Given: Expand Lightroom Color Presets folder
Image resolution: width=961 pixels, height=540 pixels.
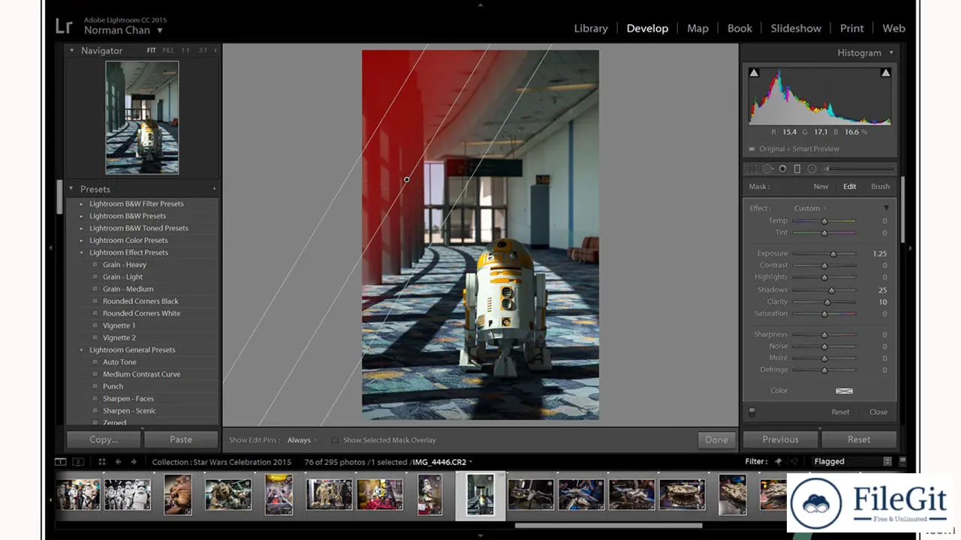Looking at the screenshot, I should [x=82, y=241].
